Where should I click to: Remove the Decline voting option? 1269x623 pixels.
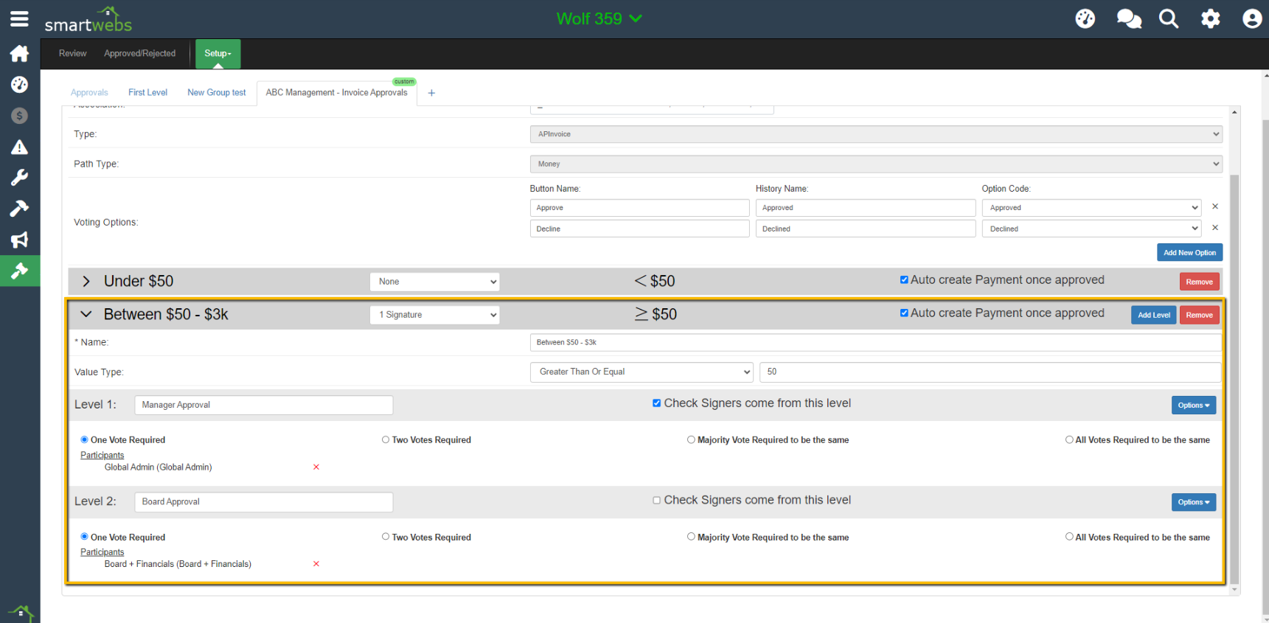tap(1215, 228)
